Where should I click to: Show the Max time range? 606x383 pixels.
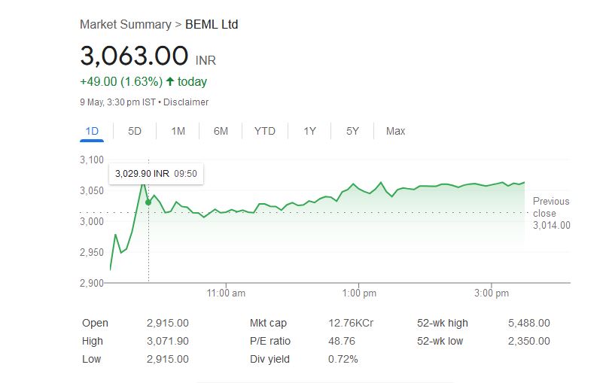click(395, 131)
